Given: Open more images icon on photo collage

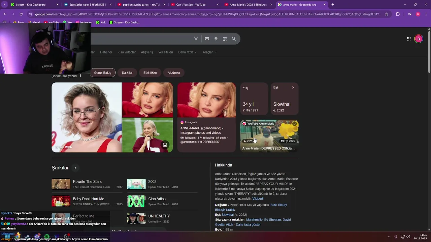Looking at the screenshot, I should coord(165,145).
